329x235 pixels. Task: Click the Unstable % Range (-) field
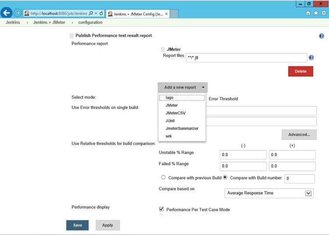coord(243,155)
